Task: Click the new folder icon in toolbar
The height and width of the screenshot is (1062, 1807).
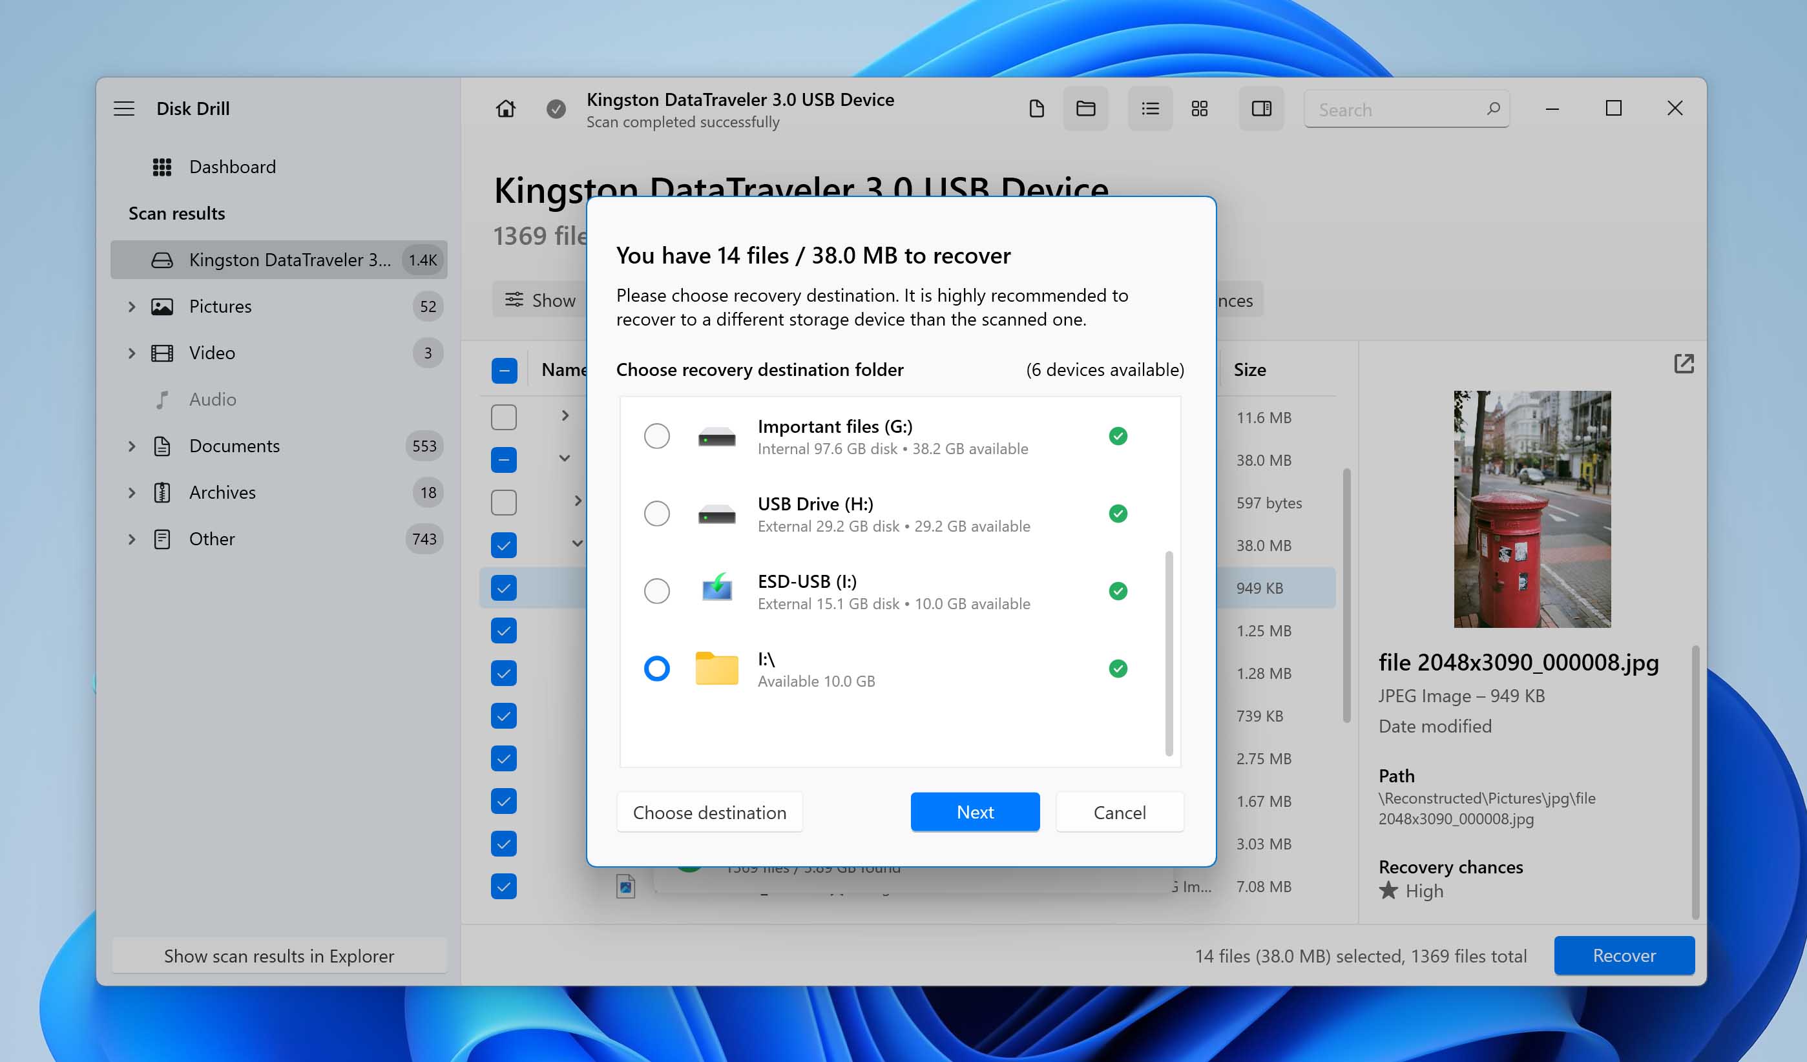Action: 1083,109
